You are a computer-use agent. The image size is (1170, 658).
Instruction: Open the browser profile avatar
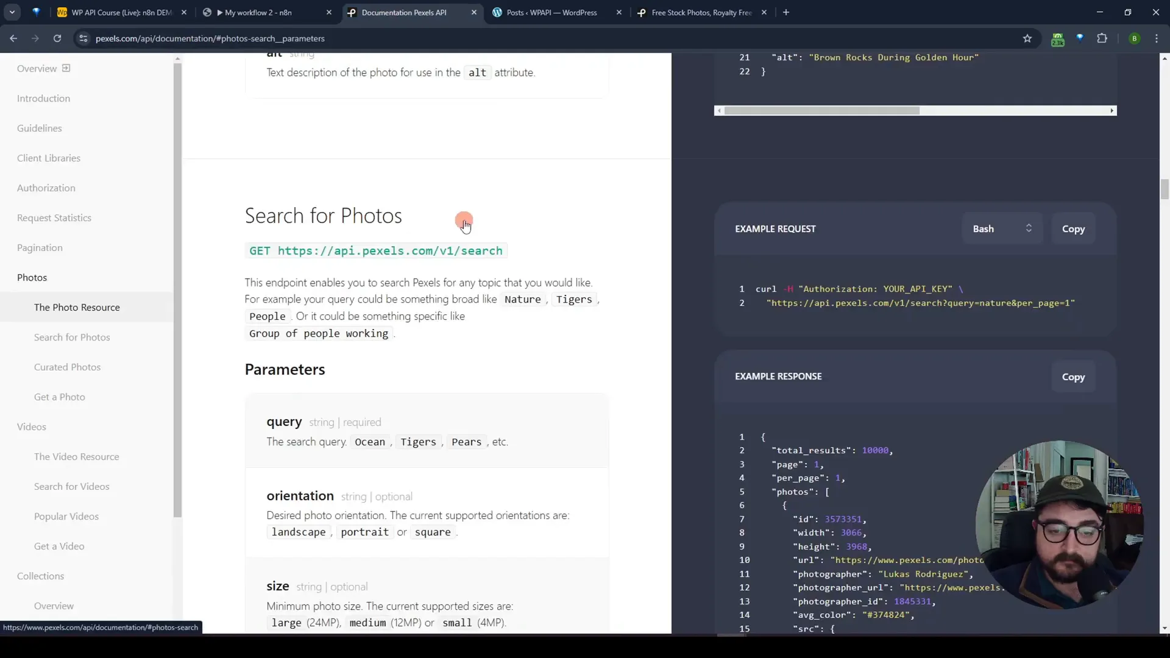coord(1134,38)
